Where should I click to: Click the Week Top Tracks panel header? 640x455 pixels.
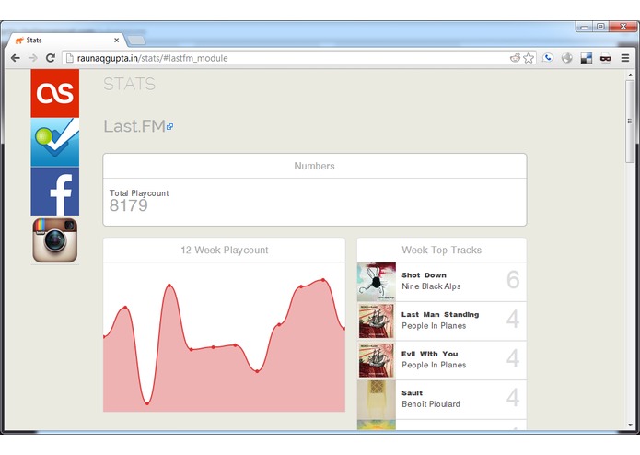tap(442, 251)
